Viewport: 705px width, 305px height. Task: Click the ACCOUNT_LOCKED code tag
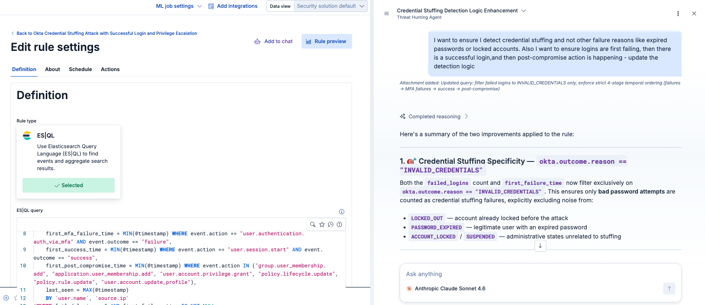pyautogui.click(x=433, y=237)
